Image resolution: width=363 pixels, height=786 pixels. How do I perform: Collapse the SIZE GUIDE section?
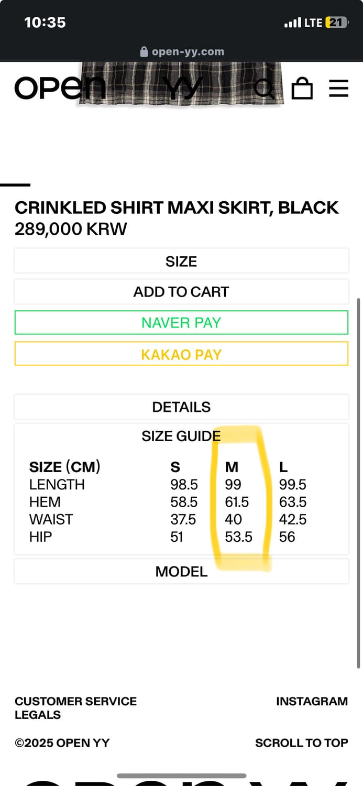181,436
